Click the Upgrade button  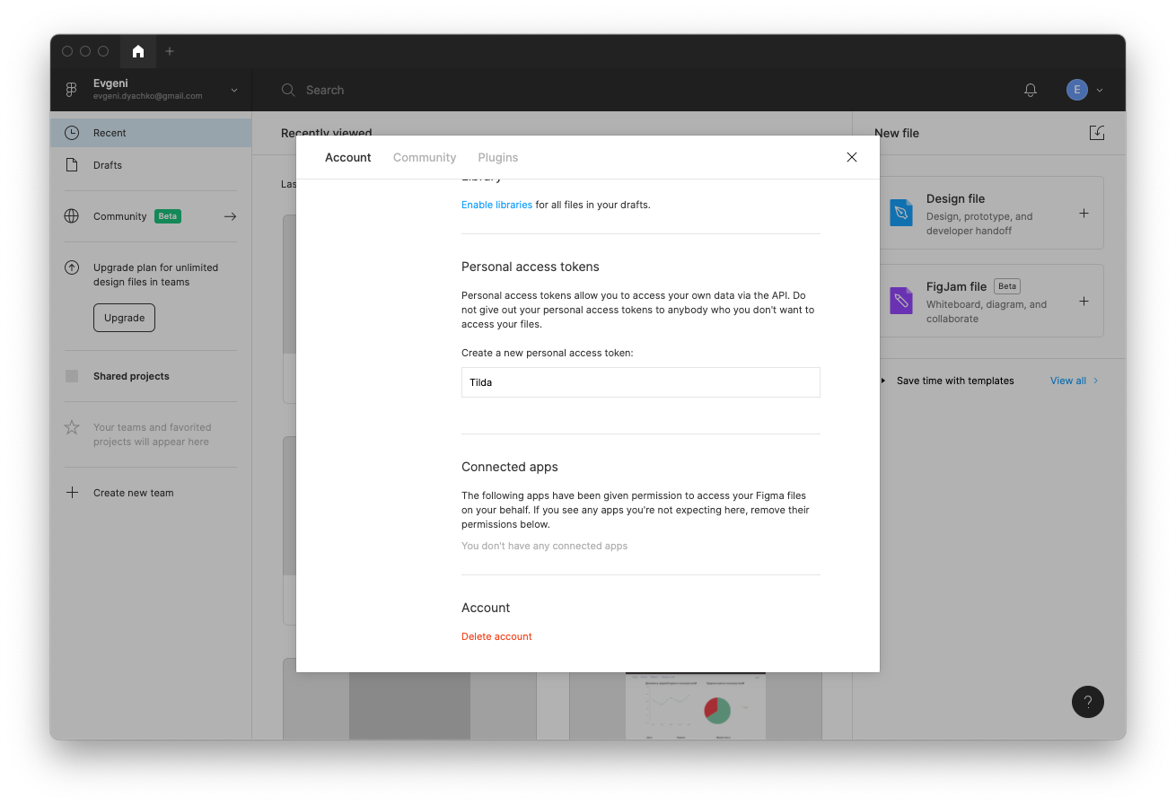124,318
